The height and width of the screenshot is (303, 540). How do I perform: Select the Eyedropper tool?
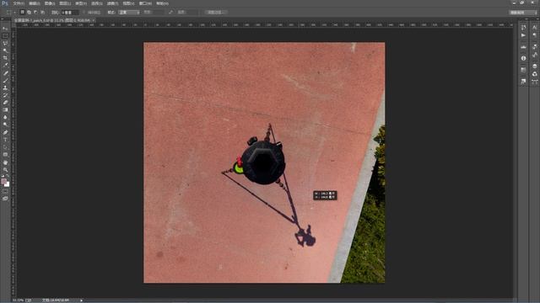(5, 65)
